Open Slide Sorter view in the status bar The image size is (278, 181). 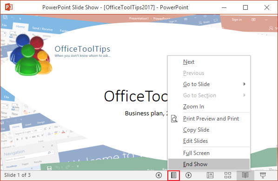click(228, 175)
